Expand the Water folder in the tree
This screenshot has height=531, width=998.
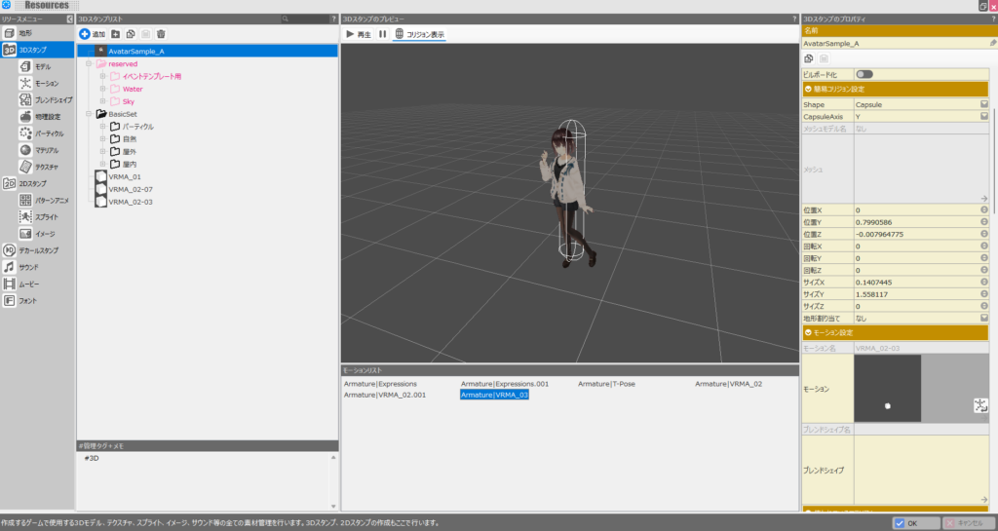(x=101, y=89)
